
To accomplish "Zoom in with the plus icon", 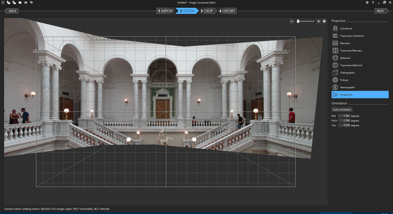I will point(318,21).
